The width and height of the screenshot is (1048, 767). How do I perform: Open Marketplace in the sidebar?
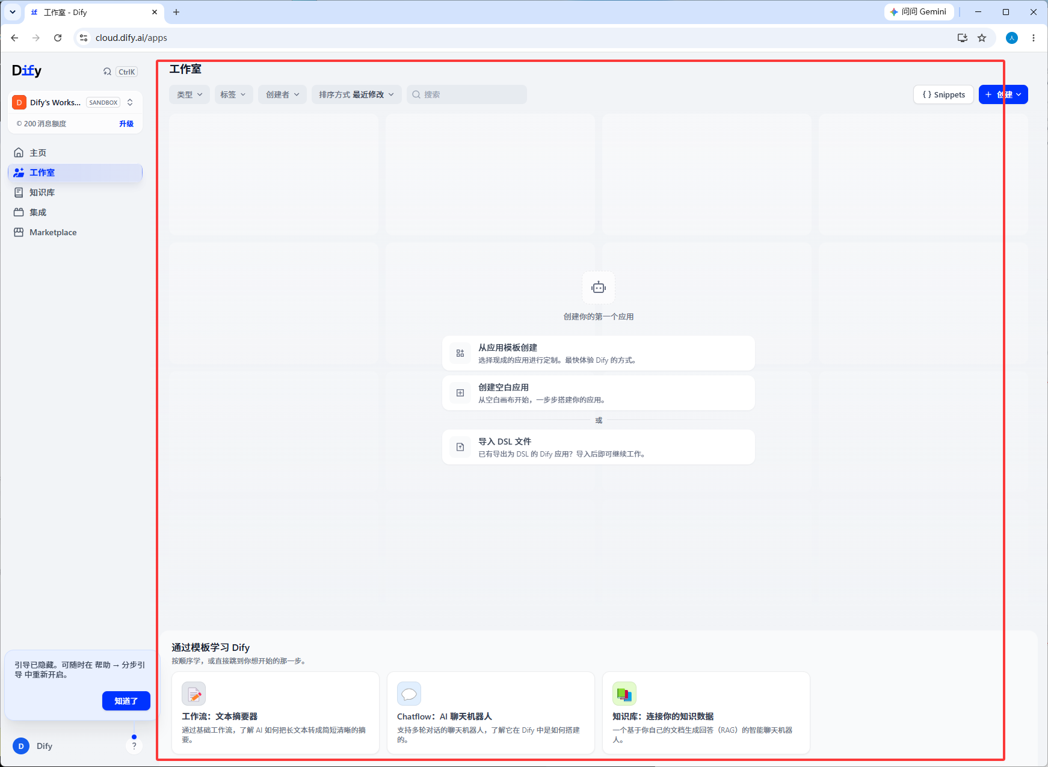(75, 232)
